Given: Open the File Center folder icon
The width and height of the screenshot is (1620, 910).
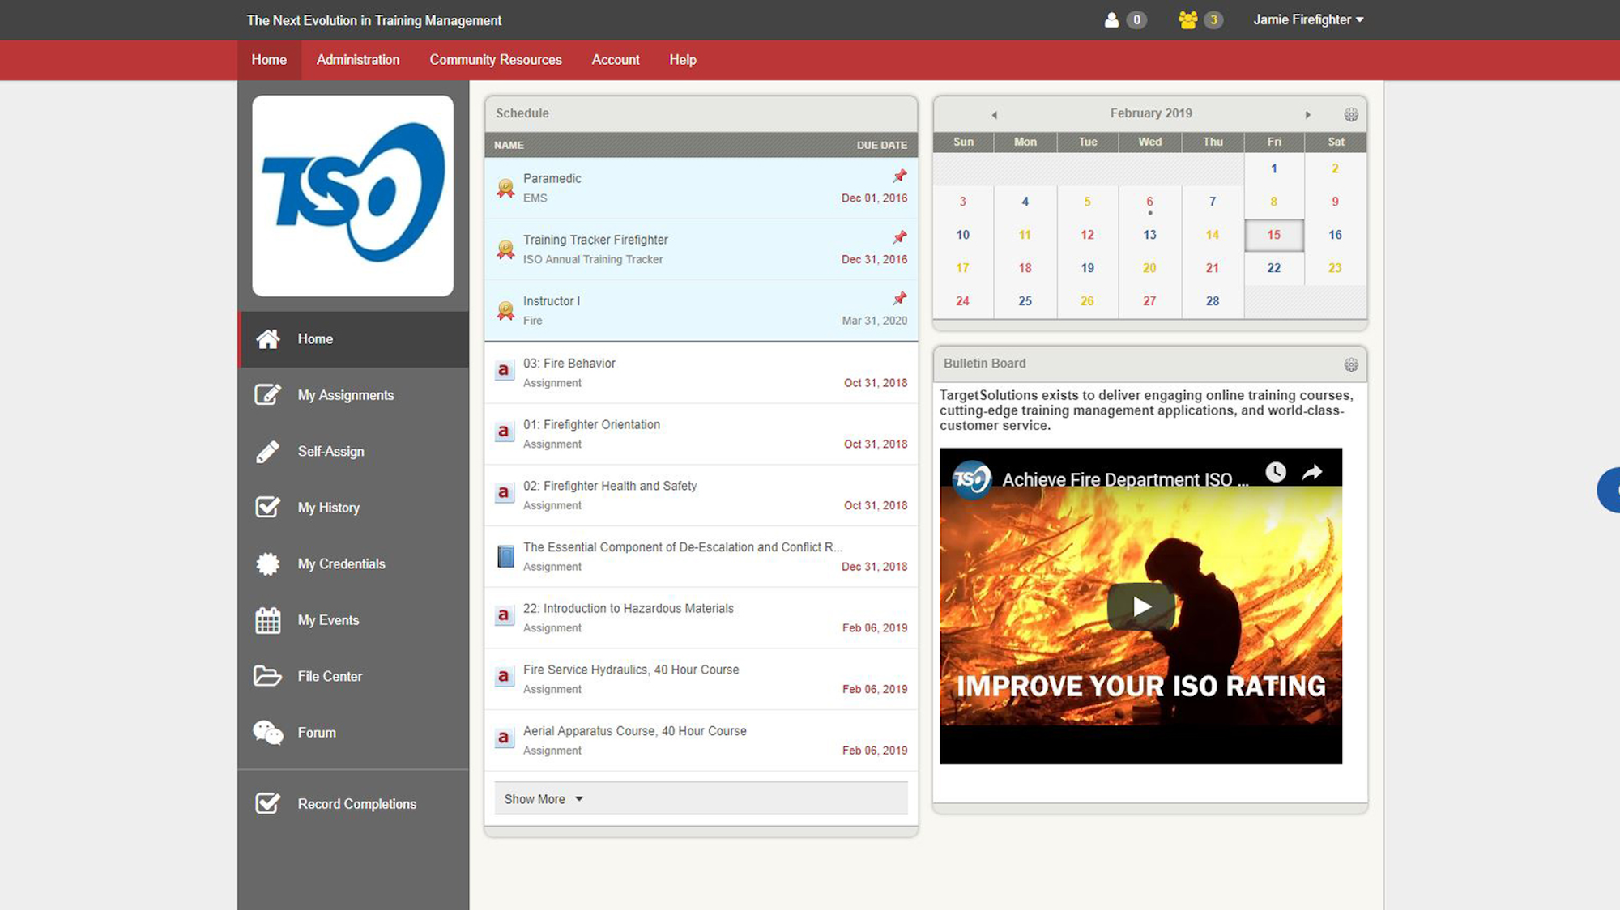Looking at the screenshot, I should tap(268, 675).
